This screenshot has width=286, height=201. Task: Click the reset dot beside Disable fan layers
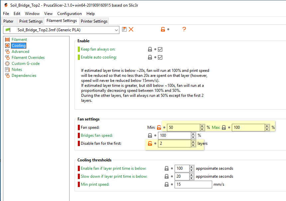tap(155, 143)
